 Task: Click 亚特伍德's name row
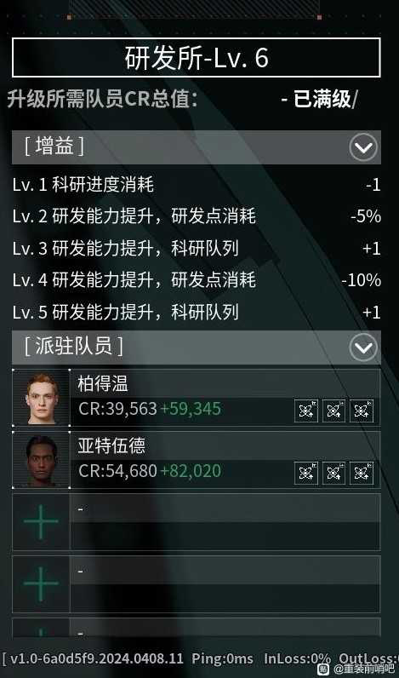pyautogui.click(x=225, y=445)
